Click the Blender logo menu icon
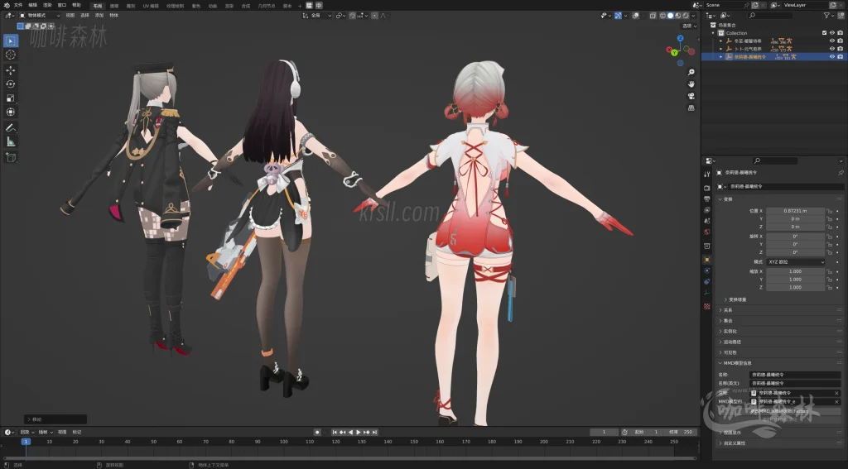Screen dimensions: 848x469 click(x=7, y=5)
